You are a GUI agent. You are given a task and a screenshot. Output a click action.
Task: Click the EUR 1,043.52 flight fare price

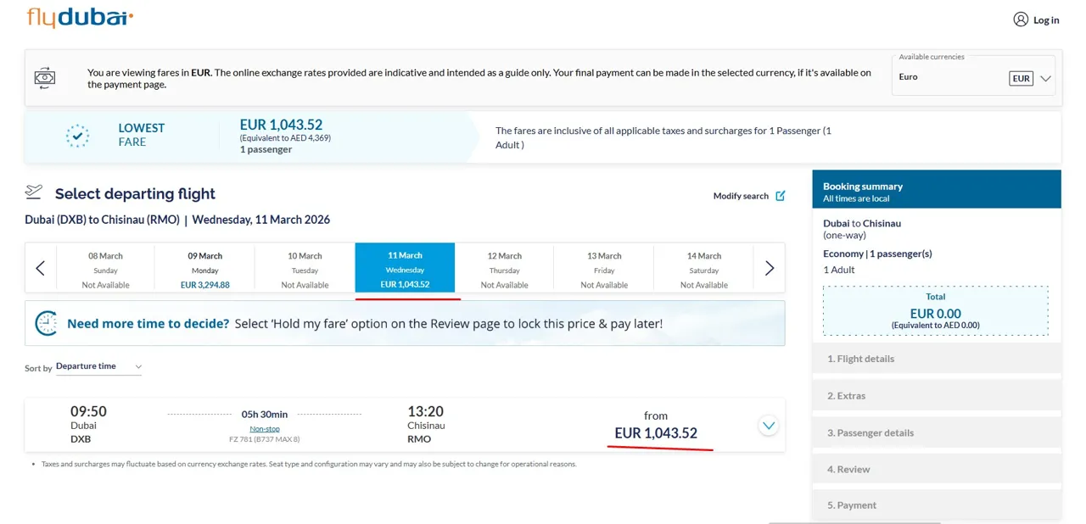tap(656, 433)
